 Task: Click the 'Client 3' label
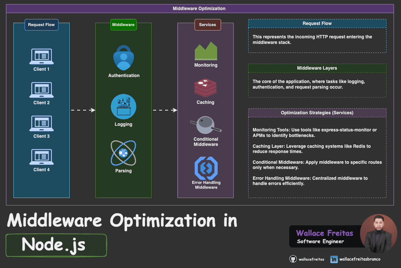pyautogui.click(x=42, y=136)
